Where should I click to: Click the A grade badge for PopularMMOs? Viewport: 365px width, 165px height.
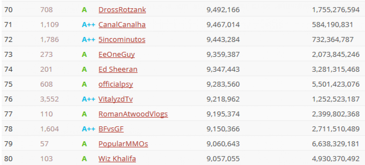tap(84, 144)
